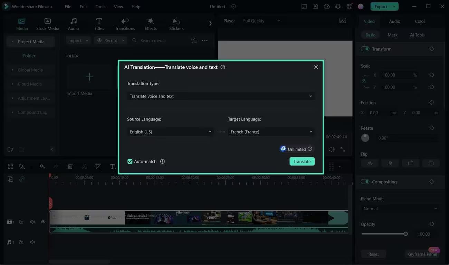Switch to the Color tab

point(420,21)
